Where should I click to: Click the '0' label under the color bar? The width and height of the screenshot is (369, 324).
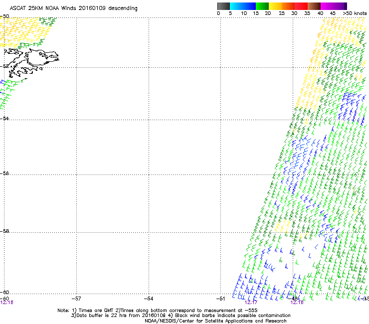[218, 13]
